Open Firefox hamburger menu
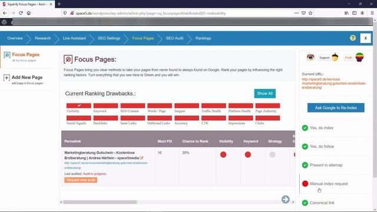 pyautogui.click(x=372, y=13)
